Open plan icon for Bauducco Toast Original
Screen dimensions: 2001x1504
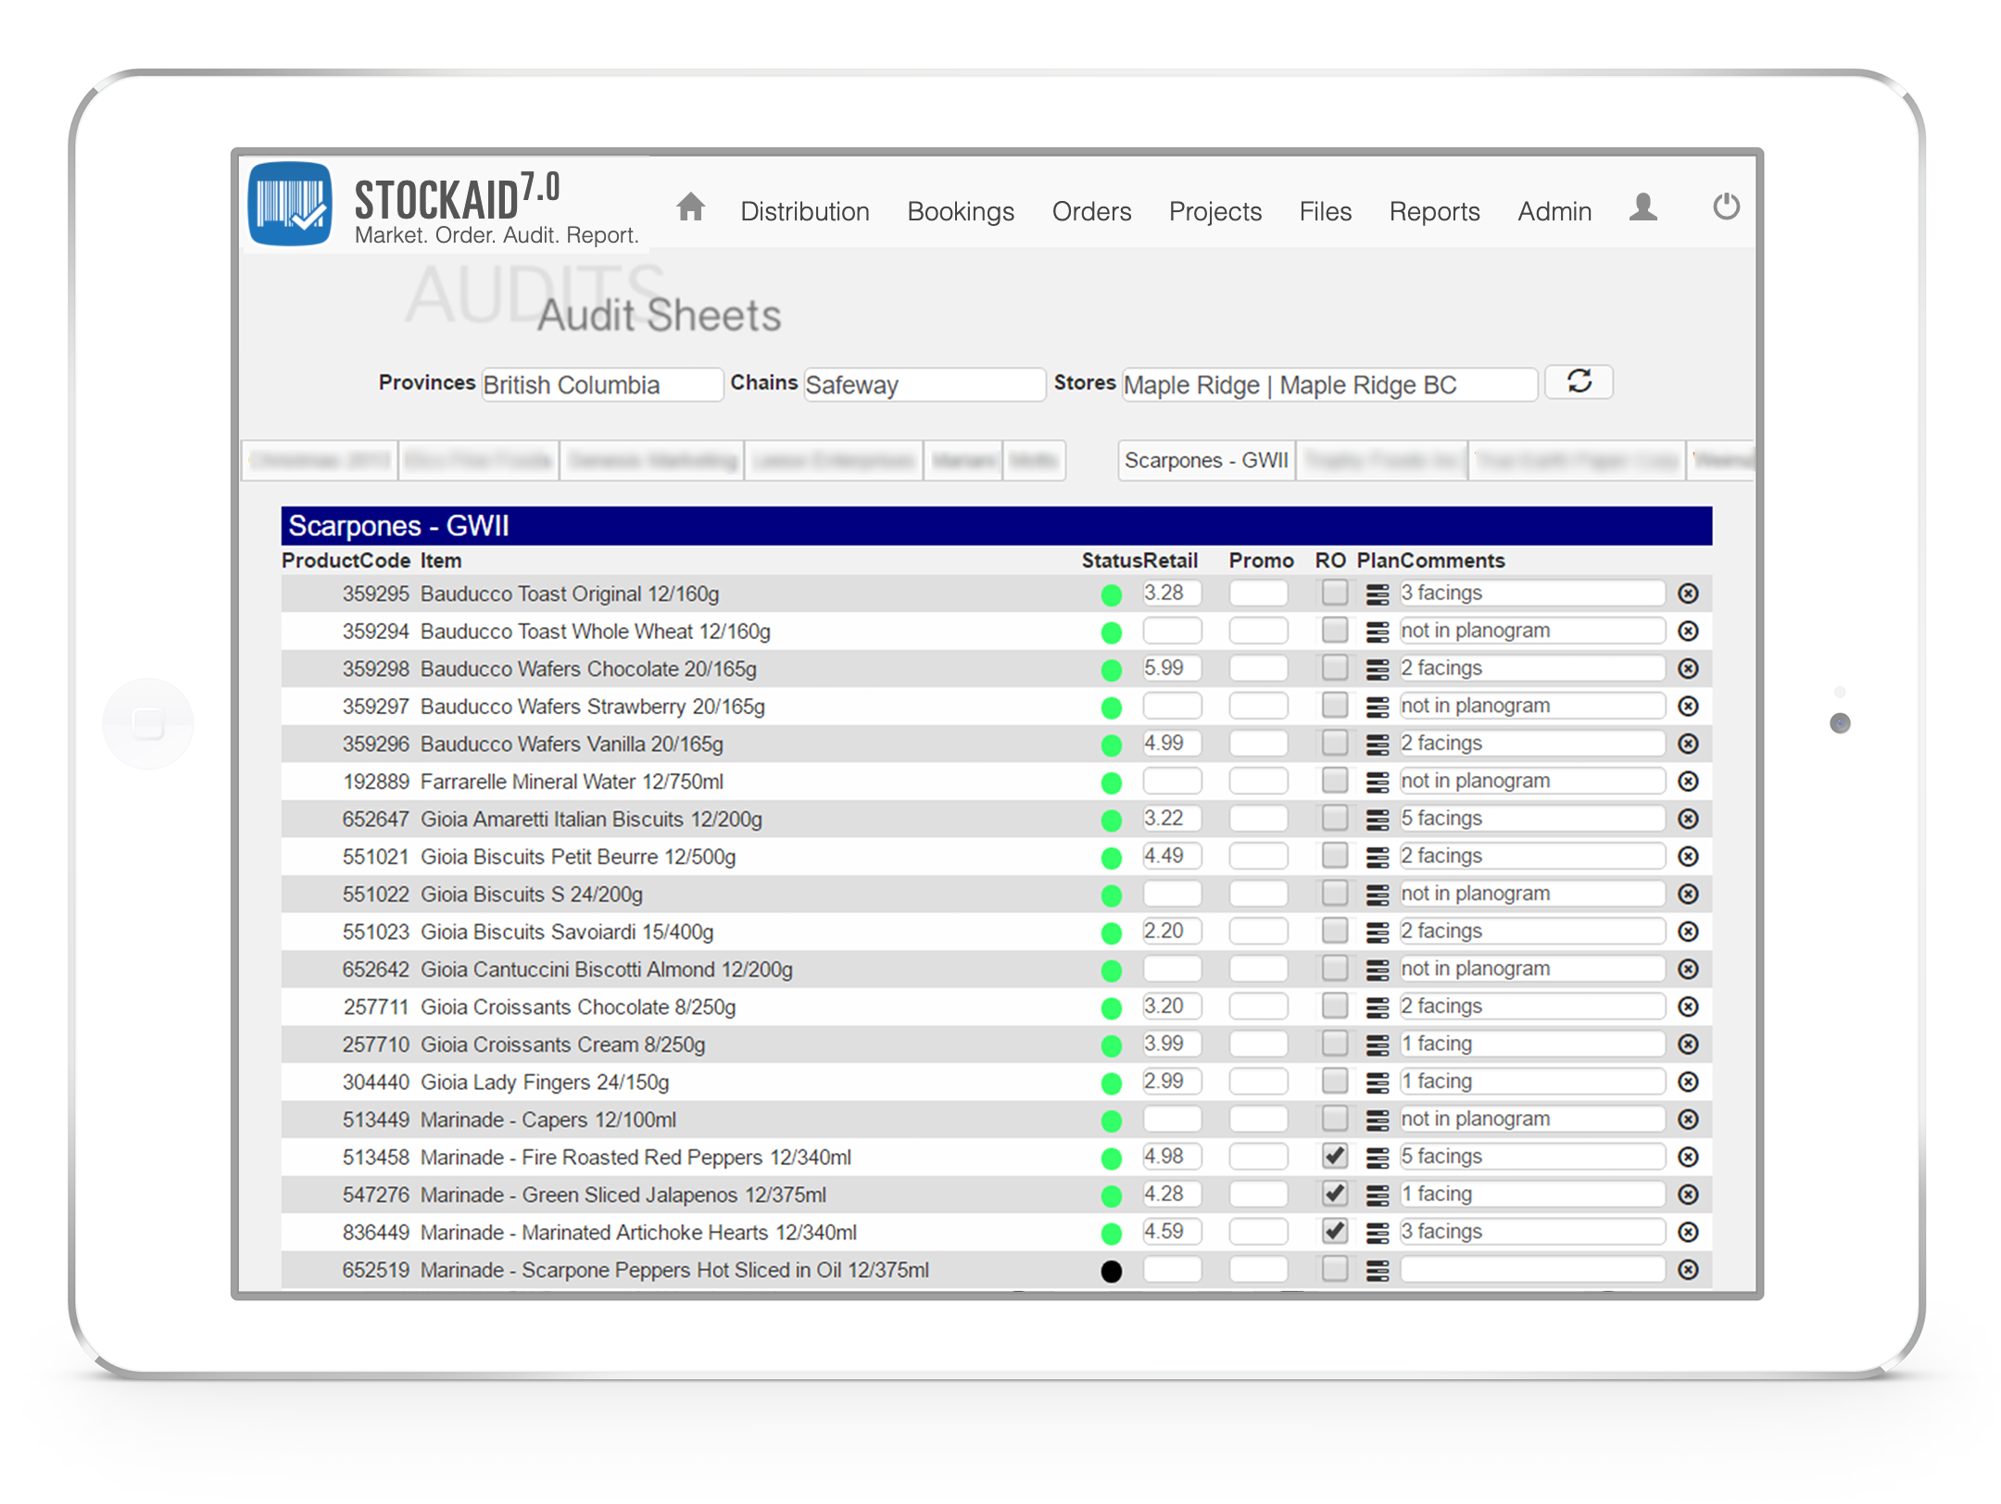(1378, 595)
